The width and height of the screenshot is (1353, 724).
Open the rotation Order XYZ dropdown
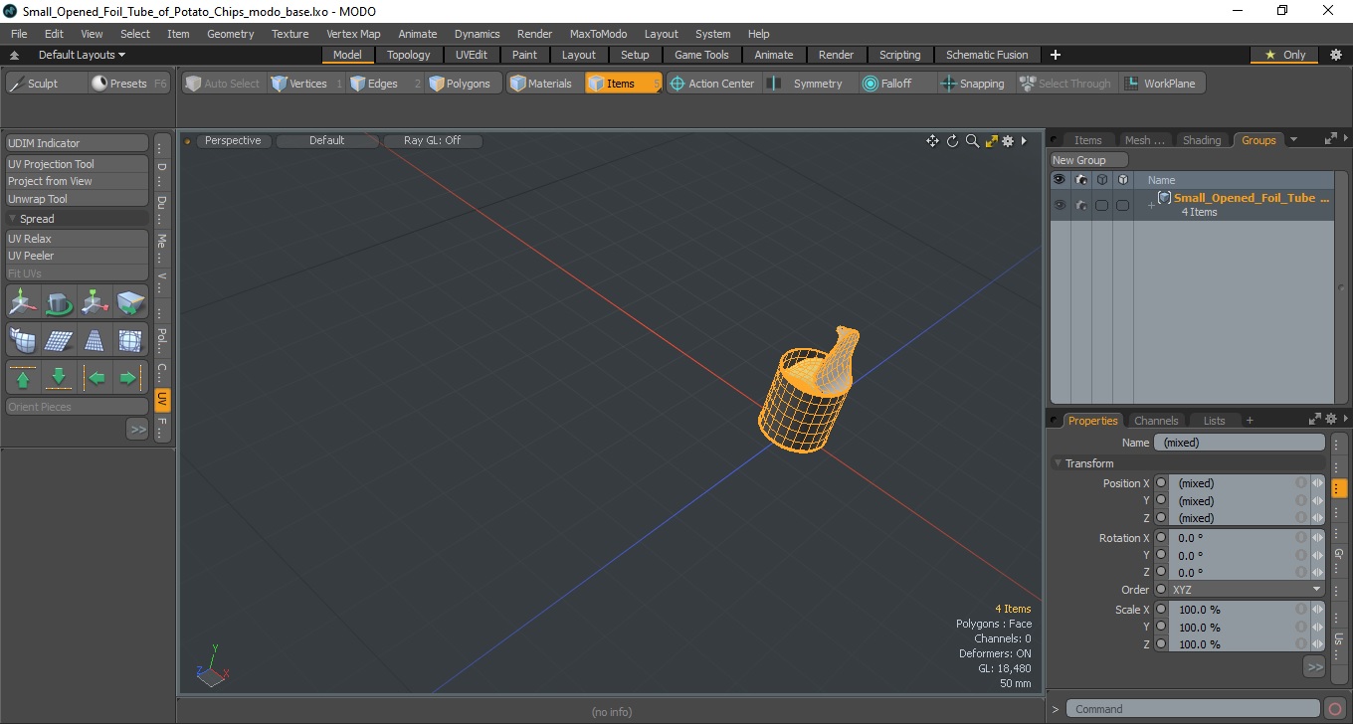[x=1247, y=590]
